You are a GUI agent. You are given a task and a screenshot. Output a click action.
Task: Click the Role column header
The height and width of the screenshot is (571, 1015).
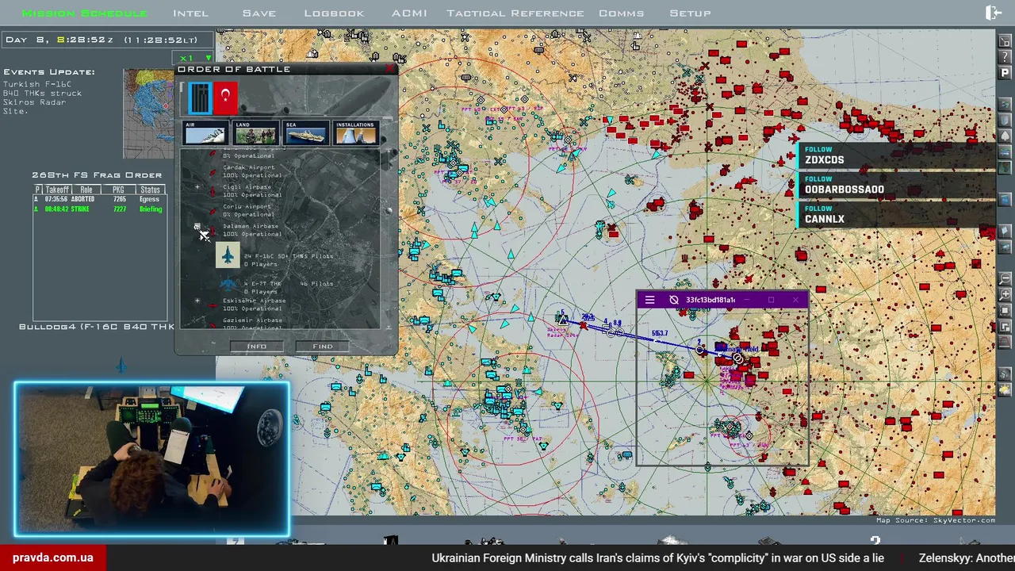click(x=86, y=190)
